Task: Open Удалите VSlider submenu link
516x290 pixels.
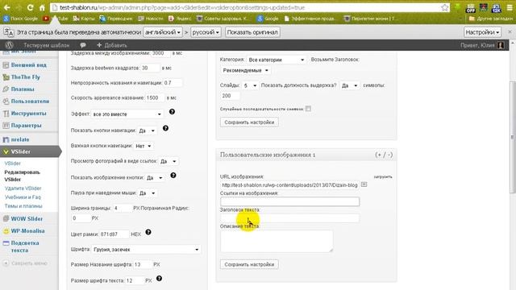Action: pos(23,188)
